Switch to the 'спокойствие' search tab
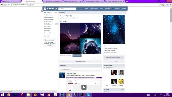Image resolution: width=172 pixels, height=97 pixels. point(94,1)
